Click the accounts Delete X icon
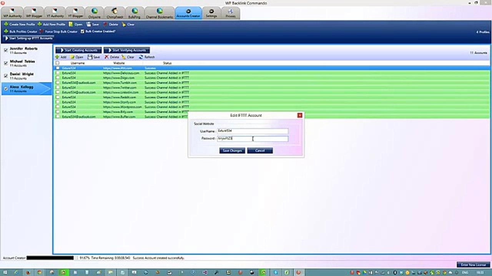The height and width of the screenshot is (276, 492). click(x=107, y=57)
